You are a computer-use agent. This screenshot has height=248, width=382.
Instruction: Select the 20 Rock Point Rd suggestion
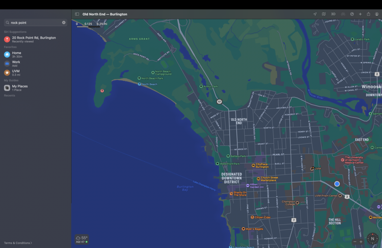34,39
